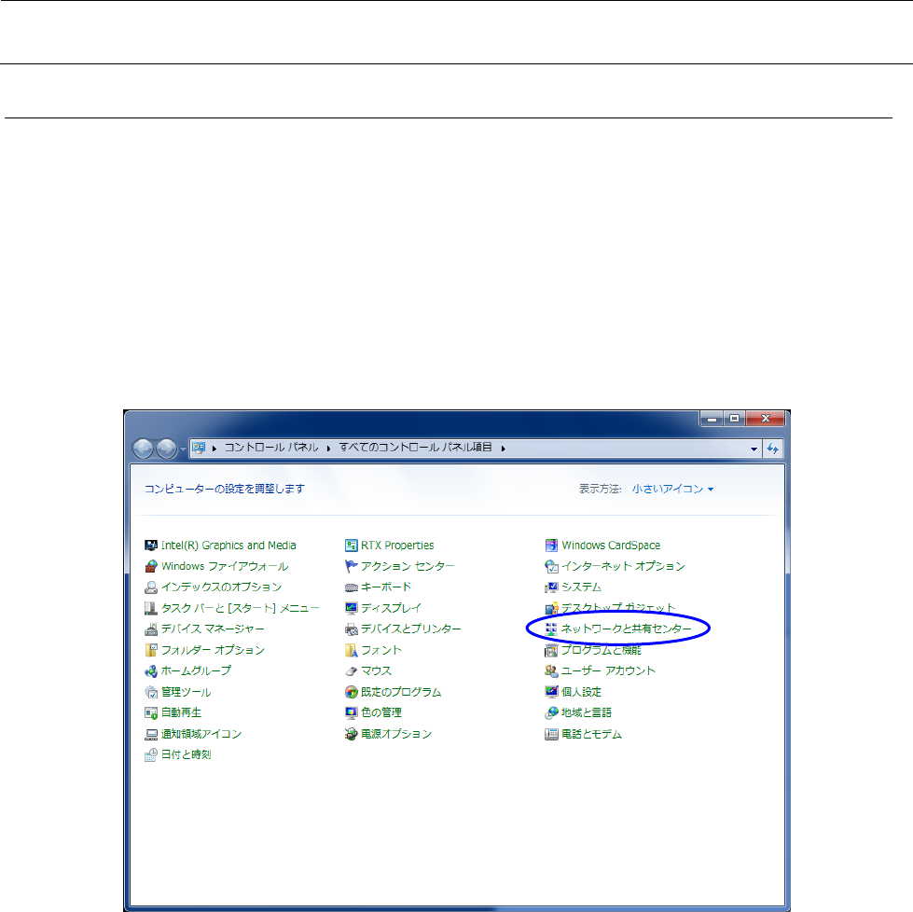This screenshot has width=913, height=912.
Task: Expand the address bar history dropdown arrow
Action: click(x=754, y=449)
